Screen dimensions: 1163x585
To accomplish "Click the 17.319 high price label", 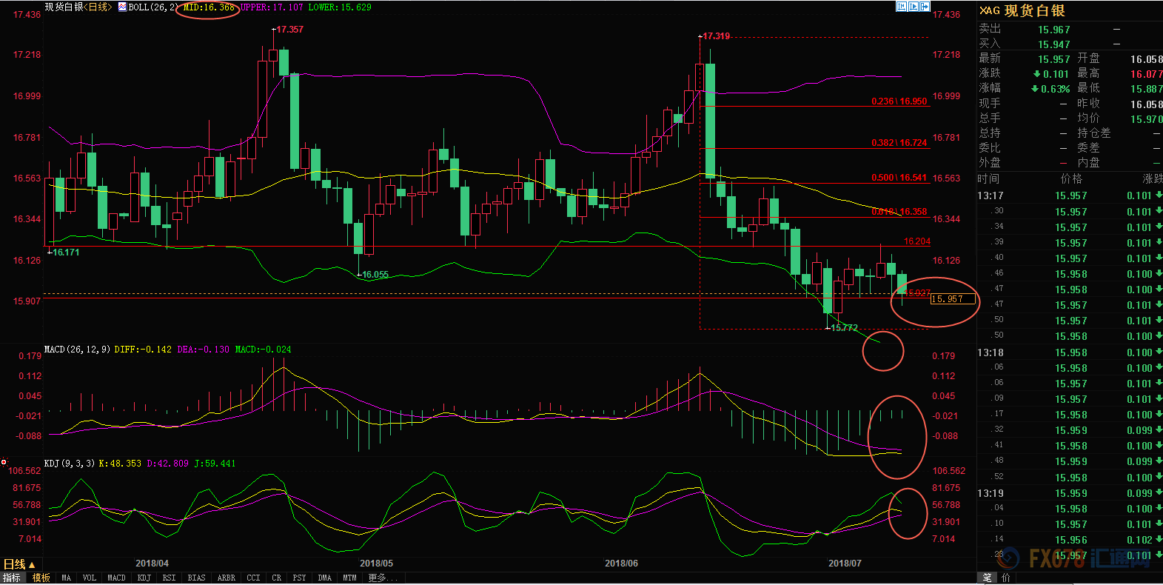I will pyautogui.click(x=716, y=36).
